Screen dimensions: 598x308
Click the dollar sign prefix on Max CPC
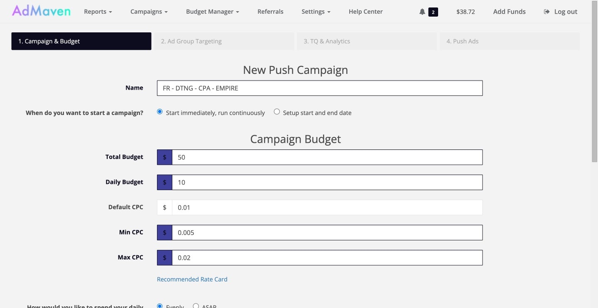coord(164,257)
